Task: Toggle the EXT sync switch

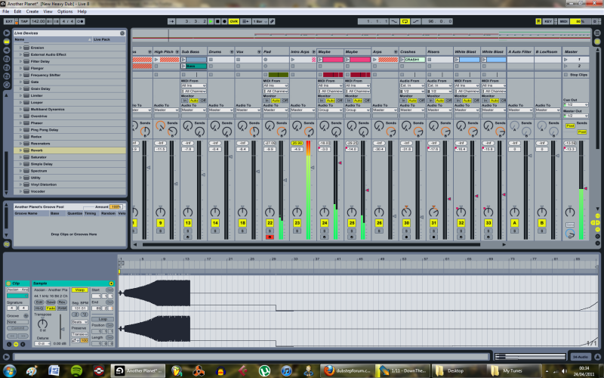Action: tap(9, 22)
